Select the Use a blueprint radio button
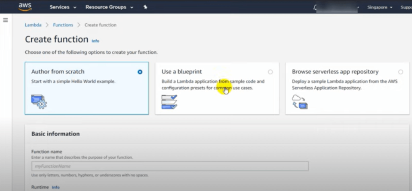The width and height of the screenshot is (412, 191). tap(270, 72)
